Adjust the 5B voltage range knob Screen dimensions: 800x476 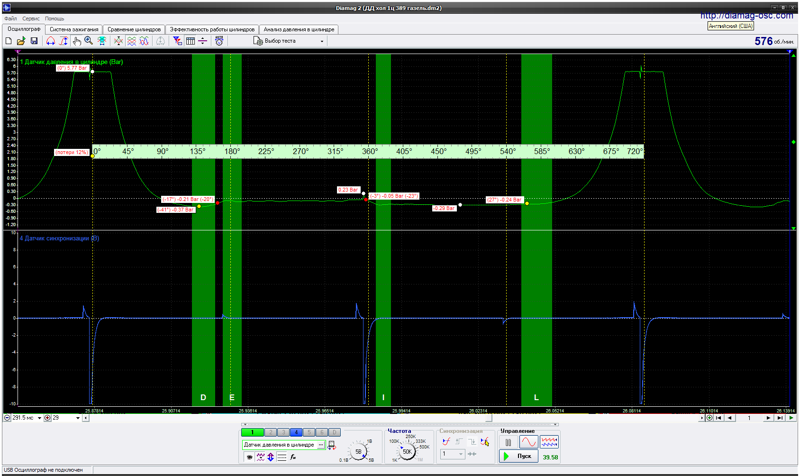pyautogui.click(x=358, y=451)
